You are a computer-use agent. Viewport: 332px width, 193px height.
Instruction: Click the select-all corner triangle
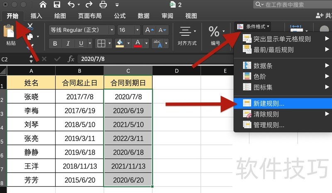(x=3, y=71)
